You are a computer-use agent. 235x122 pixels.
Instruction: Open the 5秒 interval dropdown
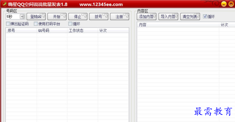pyautogui.click(x=22, y=16)
